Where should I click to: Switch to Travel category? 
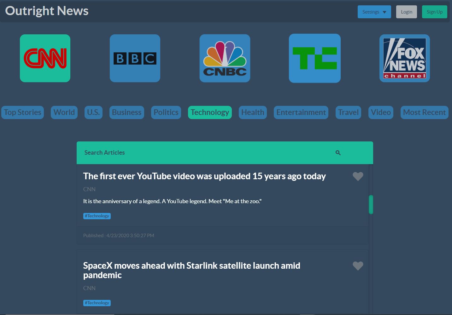tap(348, 112)
